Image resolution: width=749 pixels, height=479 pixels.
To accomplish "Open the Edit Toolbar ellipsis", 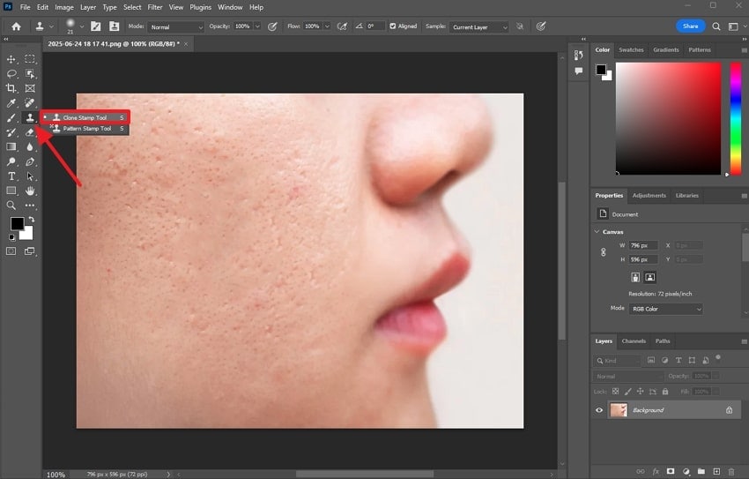I will tap(30, 206).
